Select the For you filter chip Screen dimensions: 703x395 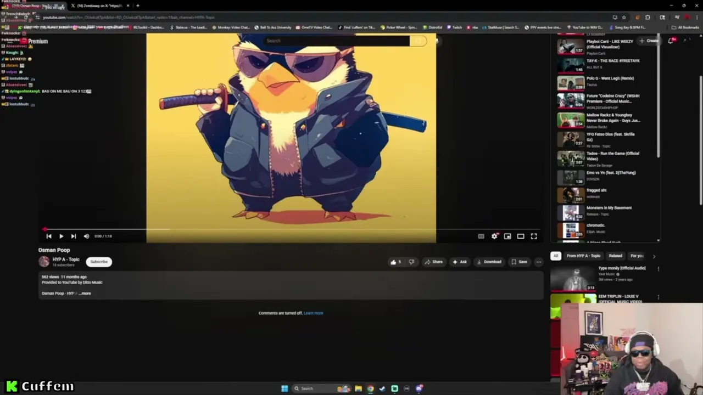(x=637, y=256)
